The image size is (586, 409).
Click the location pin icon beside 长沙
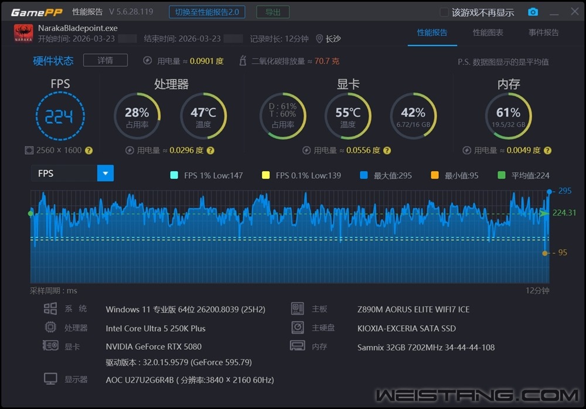click(319, 39)
